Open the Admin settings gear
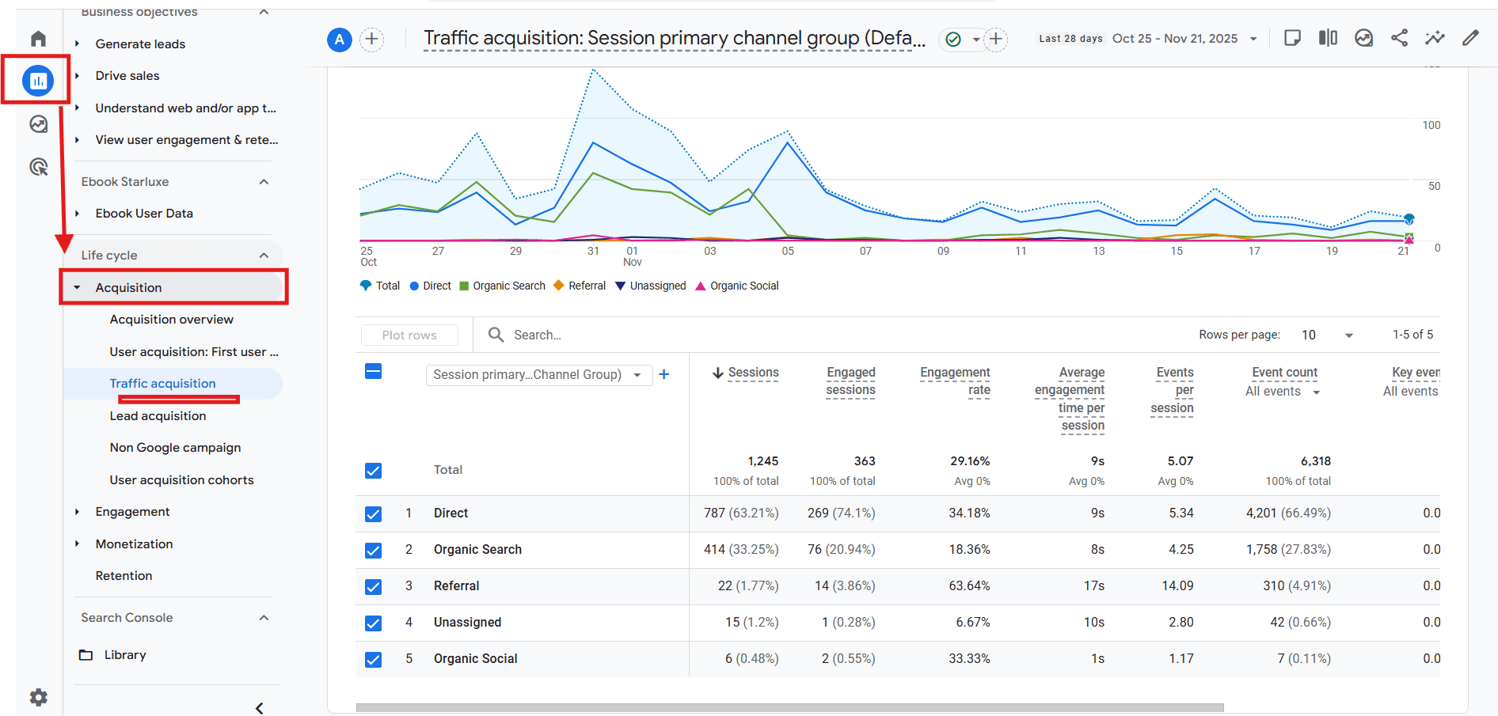 click(37, 697)
